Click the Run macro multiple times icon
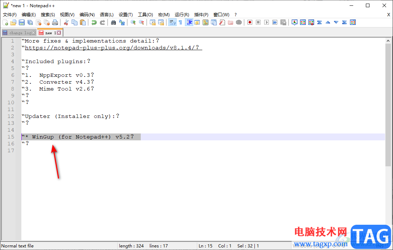The height and width of the screenshot is (250, 393). click(x=275, y=22)
